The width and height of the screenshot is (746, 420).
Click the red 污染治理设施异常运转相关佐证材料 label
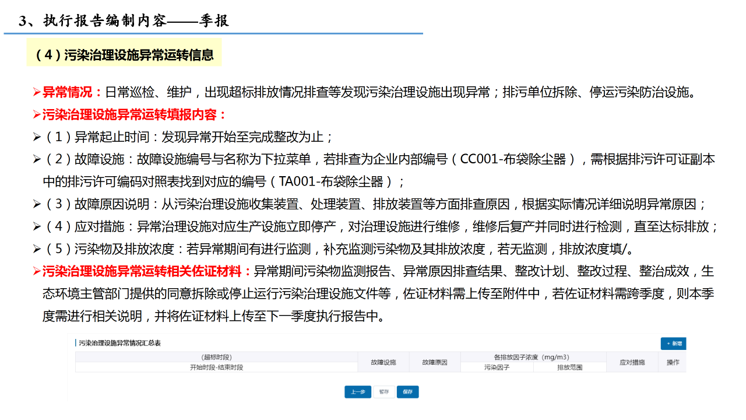[146, 271]
